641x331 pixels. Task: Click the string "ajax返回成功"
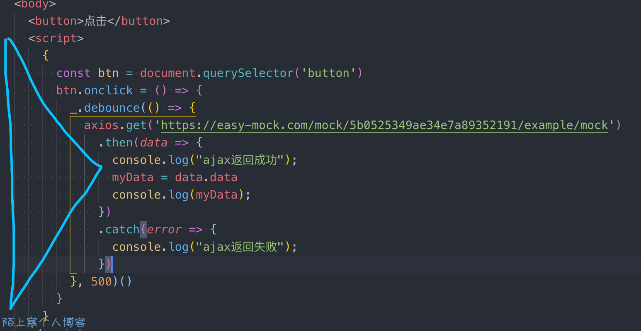click(x=240, y=160)
